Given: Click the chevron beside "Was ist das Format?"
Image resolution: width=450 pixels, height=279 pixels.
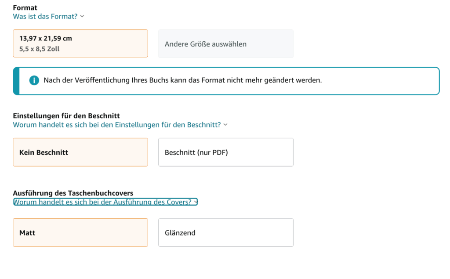Looking at the screenshot, I should (82, 16).
